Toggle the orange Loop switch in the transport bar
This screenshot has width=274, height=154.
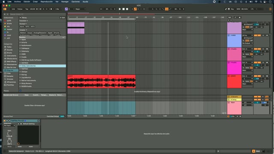tap(167, 9)
